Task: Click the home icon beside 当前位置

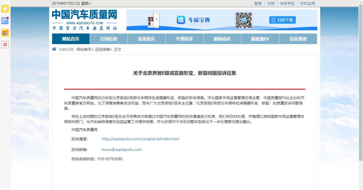Action: [x=54, y=49]
